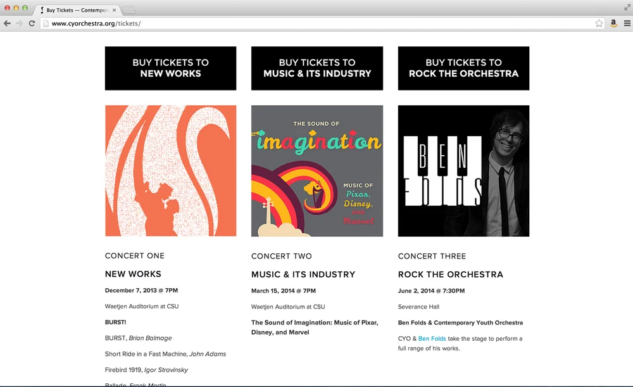Image resolution: width=633 pixels, height=387 pixels.
Task: Click Waetjen Auditorium text under Music & Its Industry
Action: click(288, 307)
